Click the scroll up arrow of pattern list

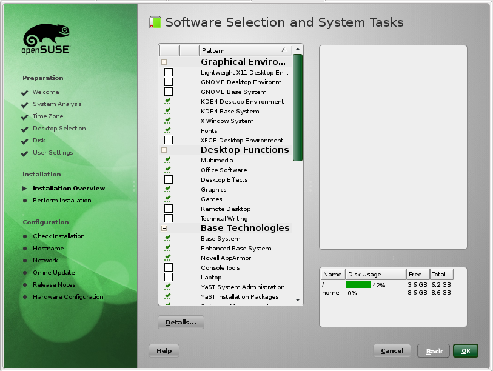[x=298, y=49]
